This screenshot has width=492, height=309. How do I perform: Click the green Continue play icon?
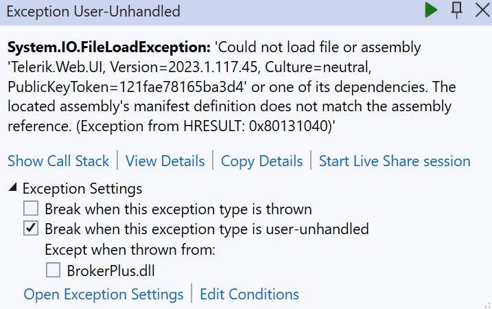tap(431, 10)
